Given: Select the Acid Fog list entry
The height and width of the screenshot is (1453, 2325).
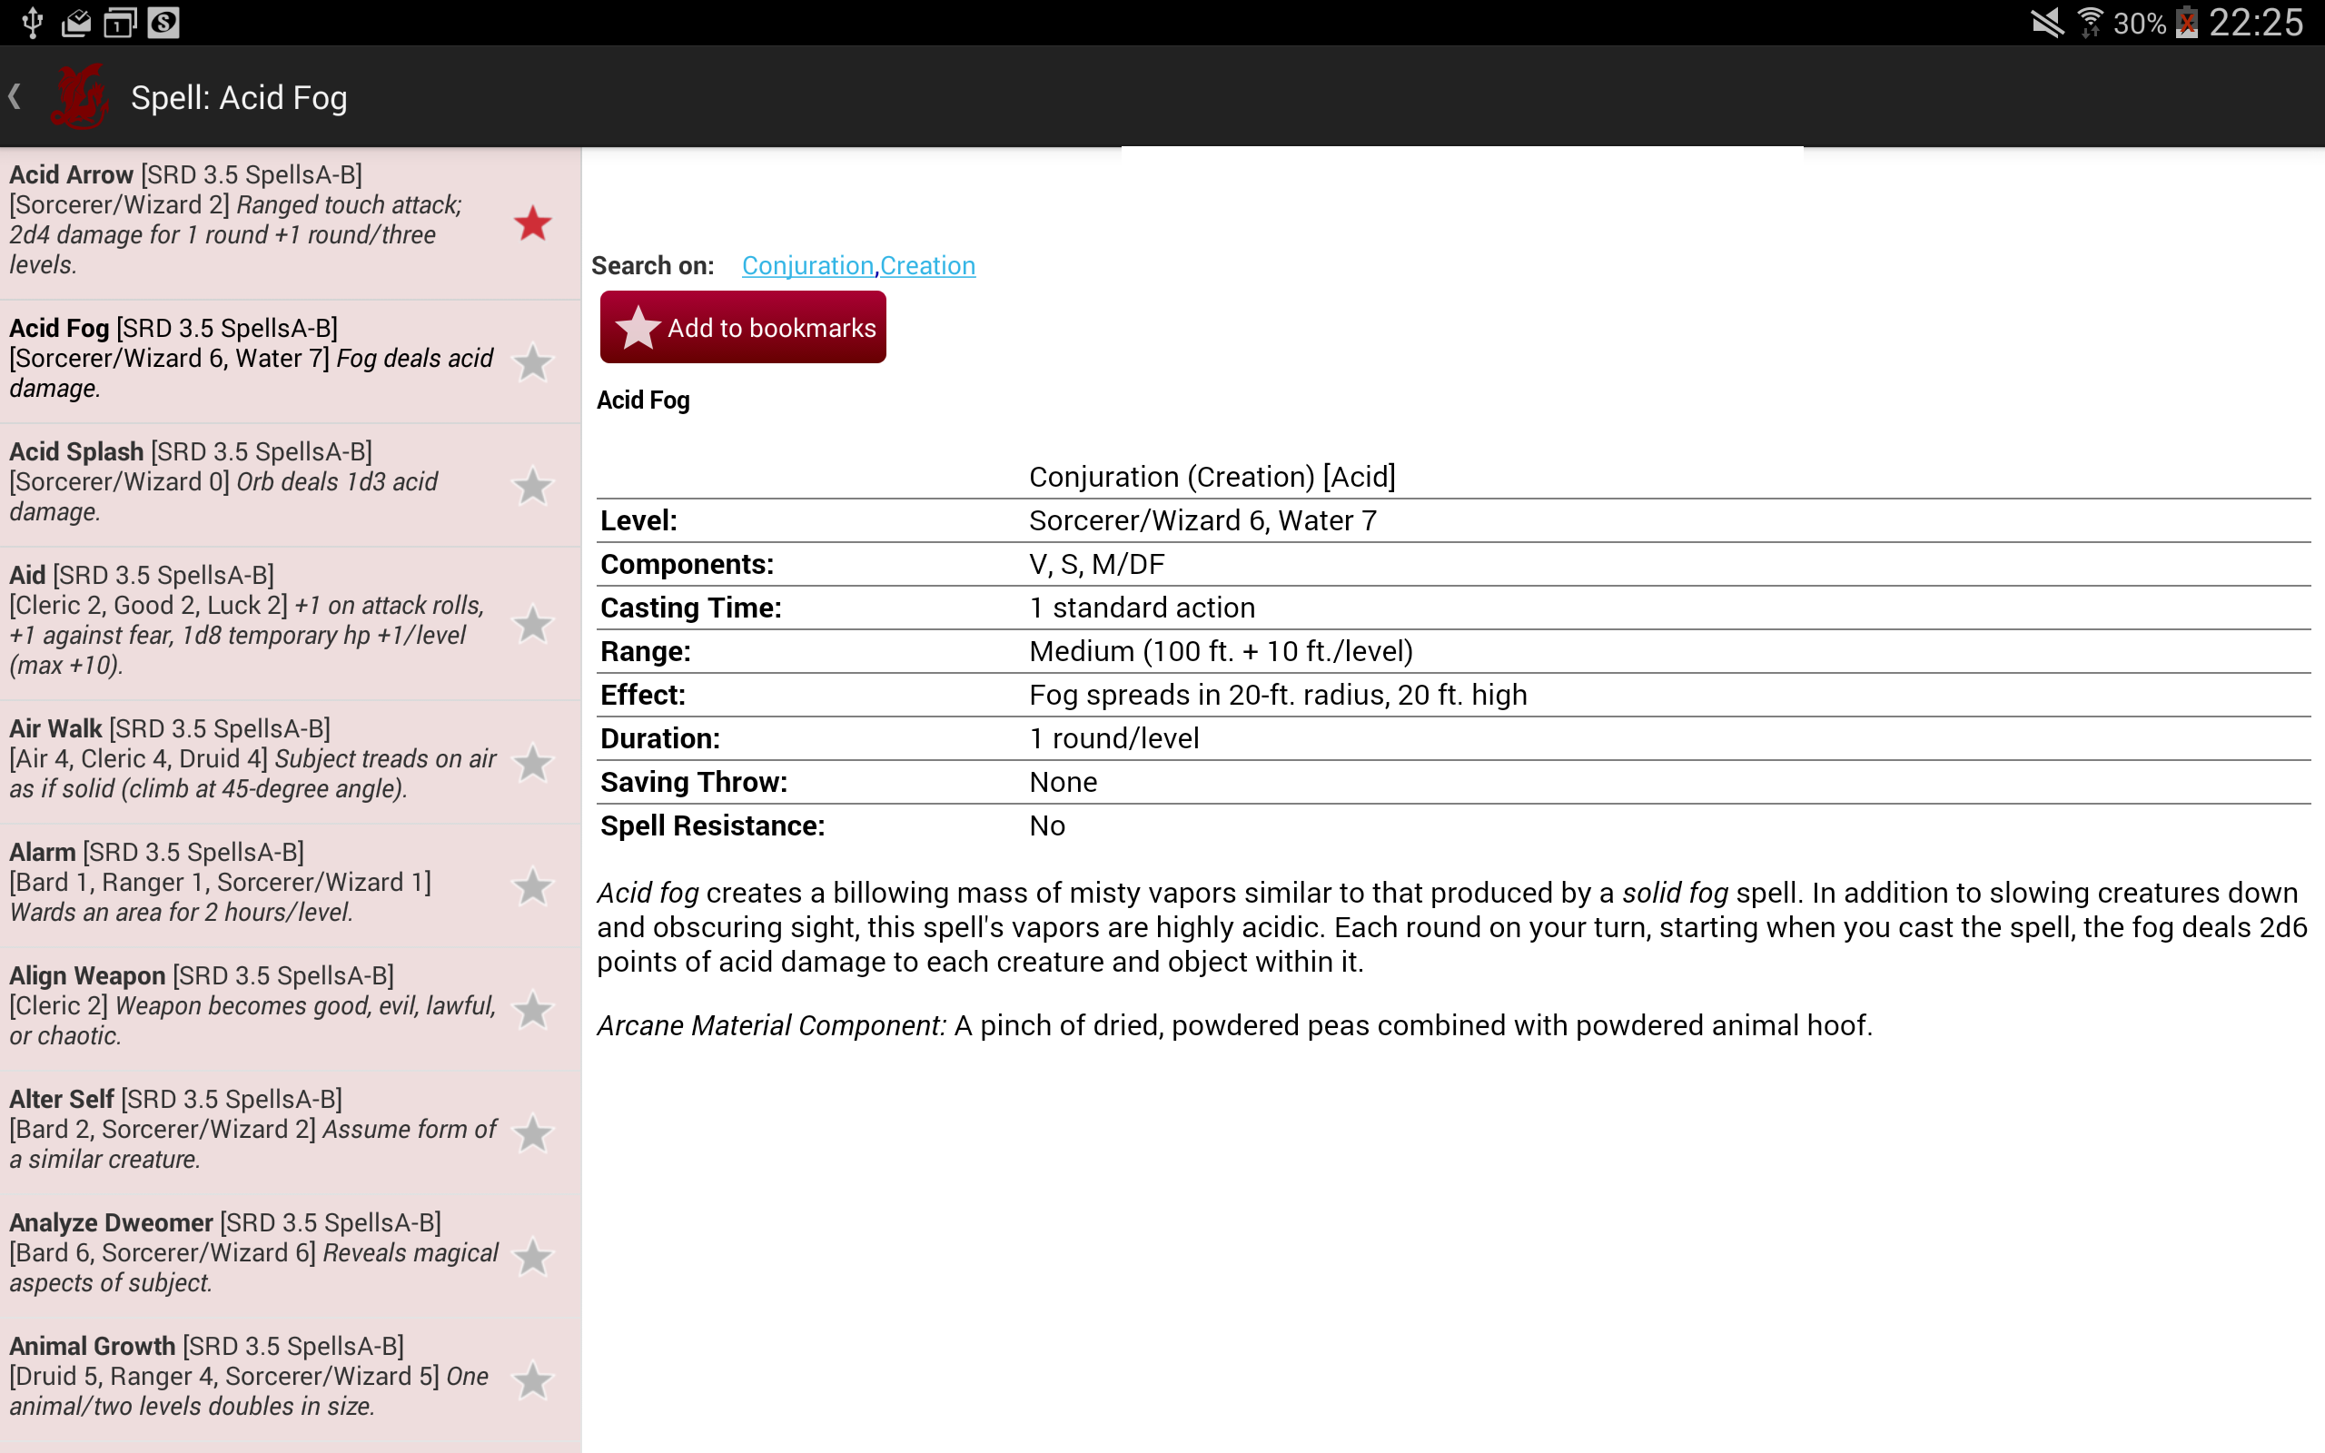Looking at the screenshot, I should click(290, 361).
